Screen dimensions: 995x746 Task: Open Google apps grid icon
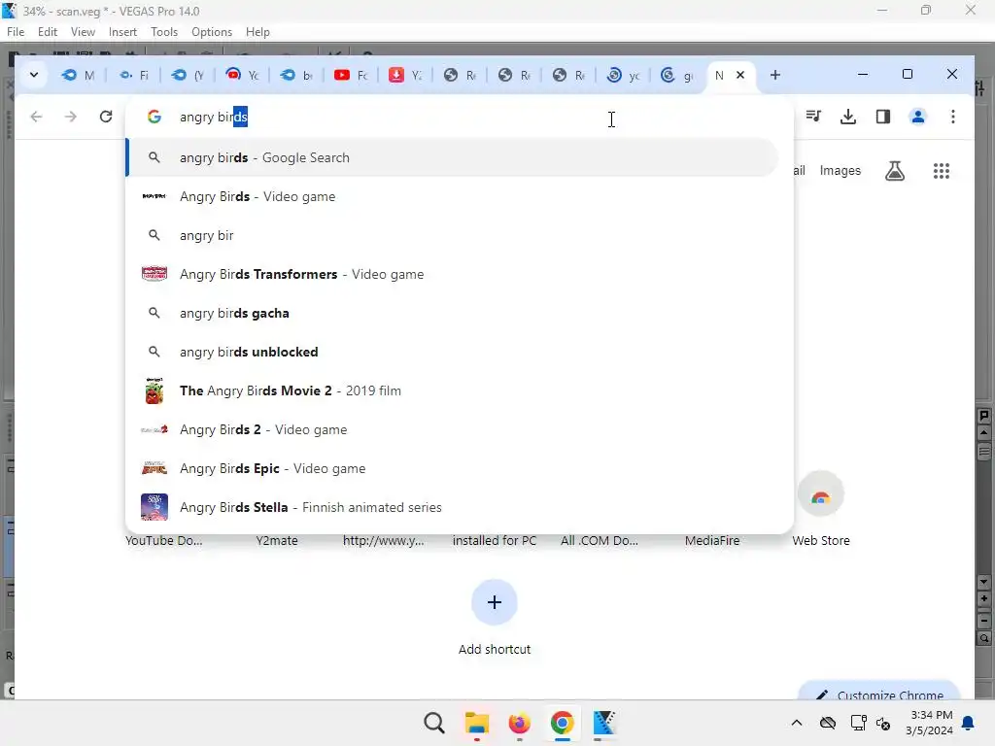click(x=941, y=171)
